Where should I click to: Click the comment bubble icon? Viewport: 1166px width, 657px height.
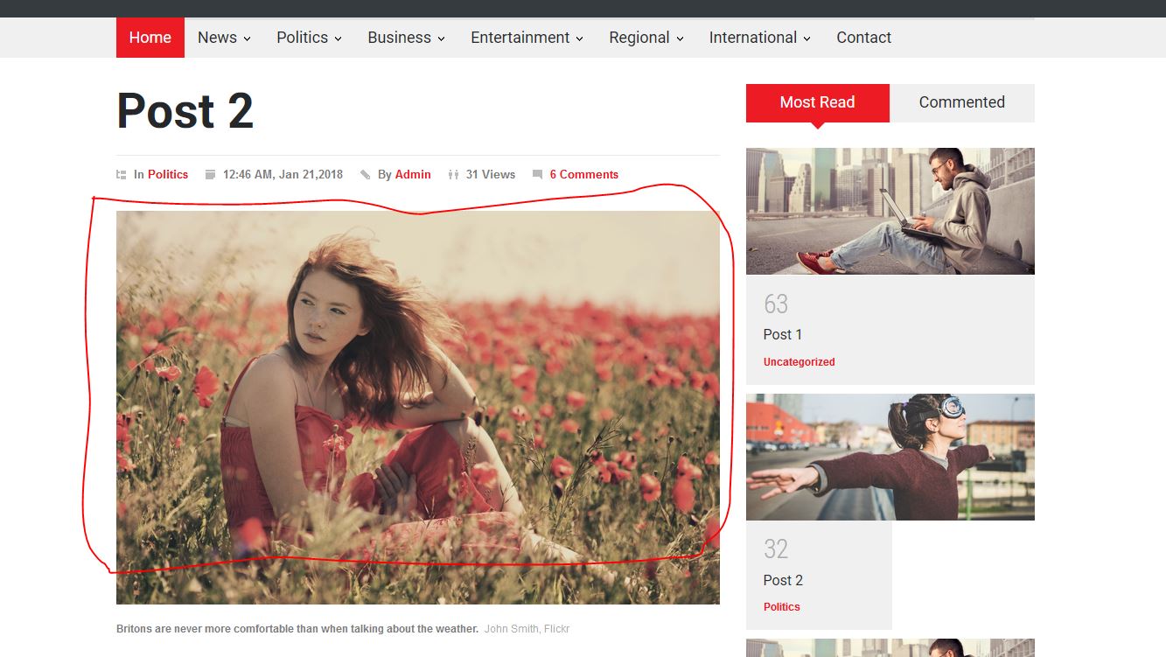pos(537,175)
